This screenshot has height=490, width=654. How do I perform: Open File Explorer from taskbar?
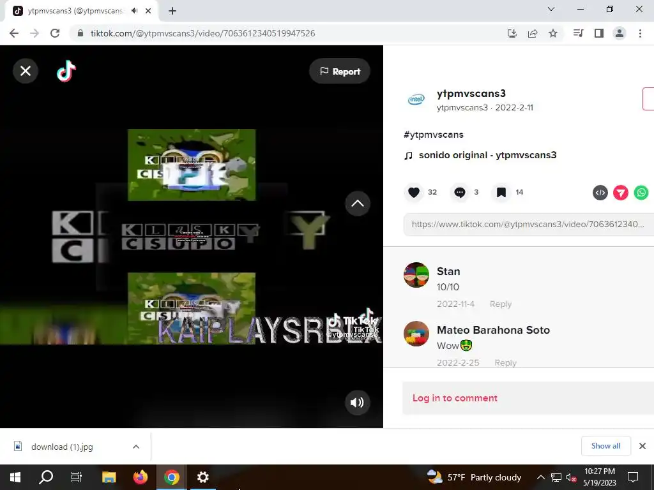pyautogui.click(x=109, y=477)
